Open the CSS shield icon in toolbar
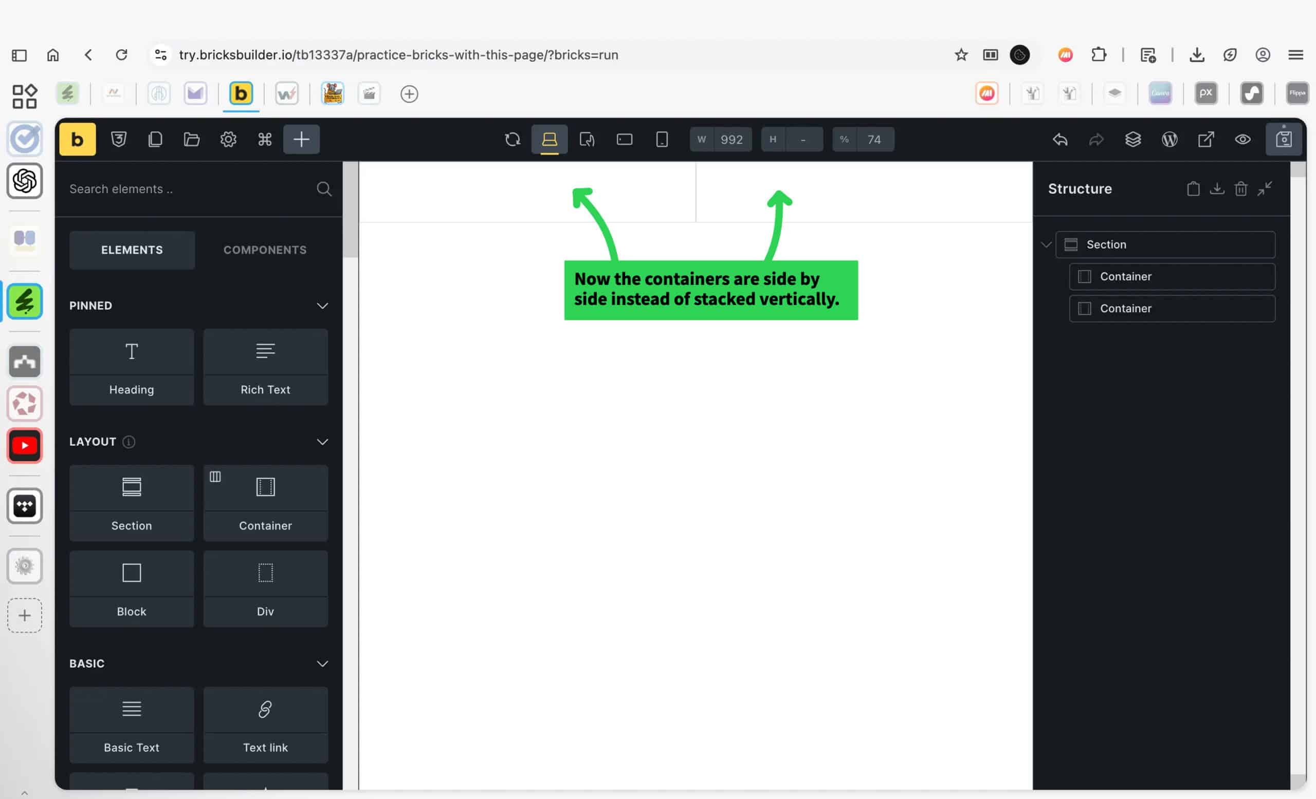This screenshot has height=799, width=1316. (119, 139)
